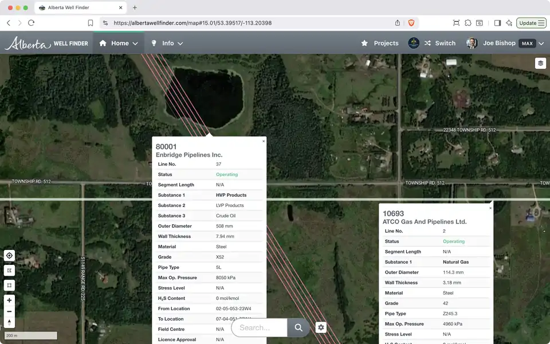Click the macOS green fullscreen window button

pos(26,7)
